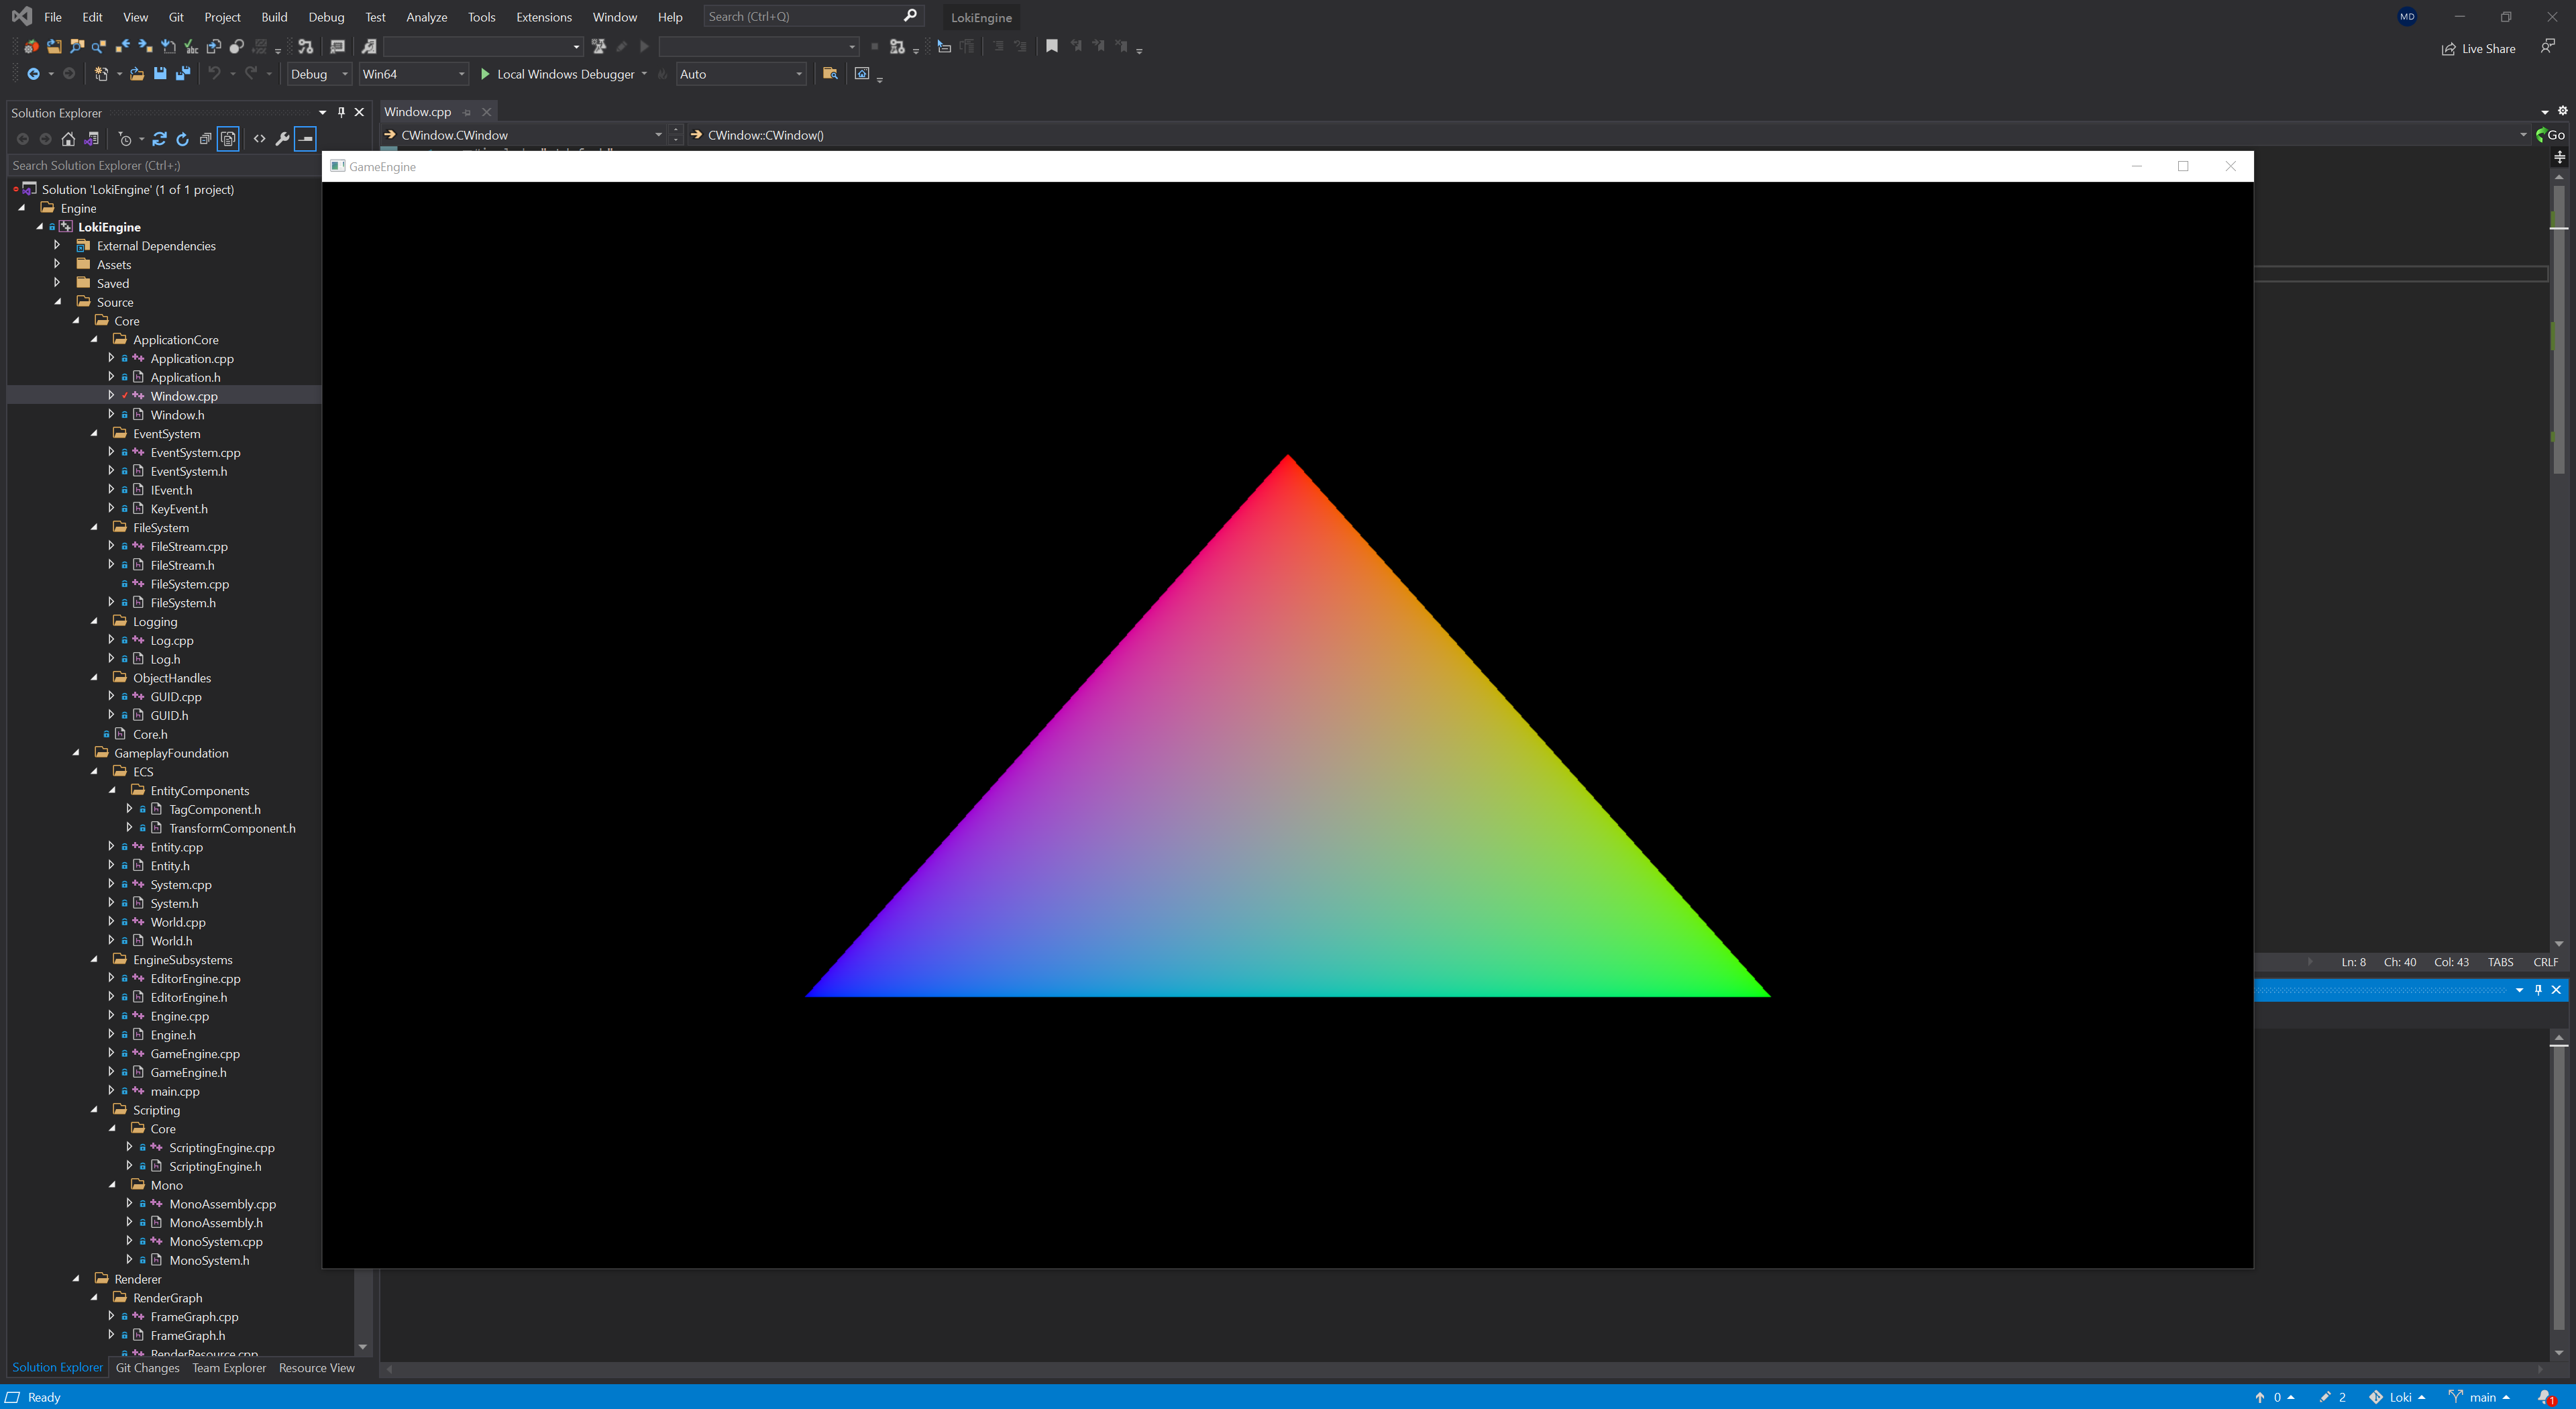Open Solution Explorer Home view icon

(x=68, y=139)
